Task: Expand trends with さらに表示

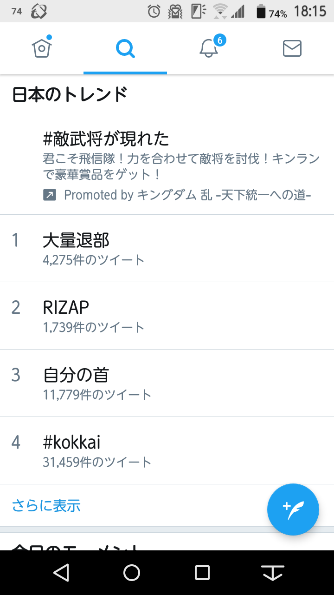Action: coord(46,505)
